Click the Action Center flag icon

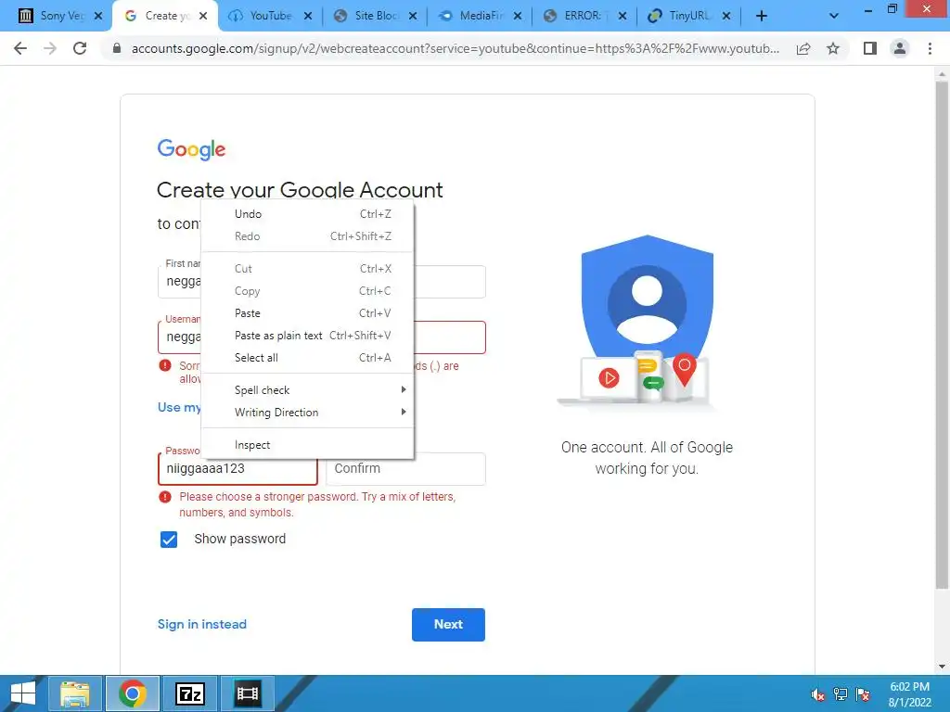click(864, 694)
